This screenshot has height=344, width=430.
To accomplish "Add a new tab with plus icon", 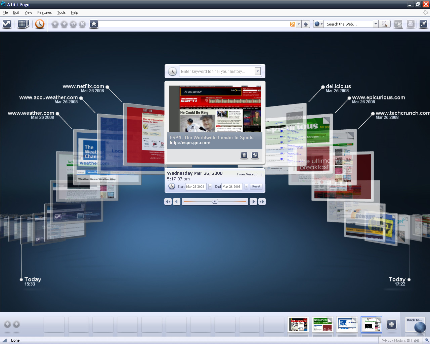I will [391, 325].
